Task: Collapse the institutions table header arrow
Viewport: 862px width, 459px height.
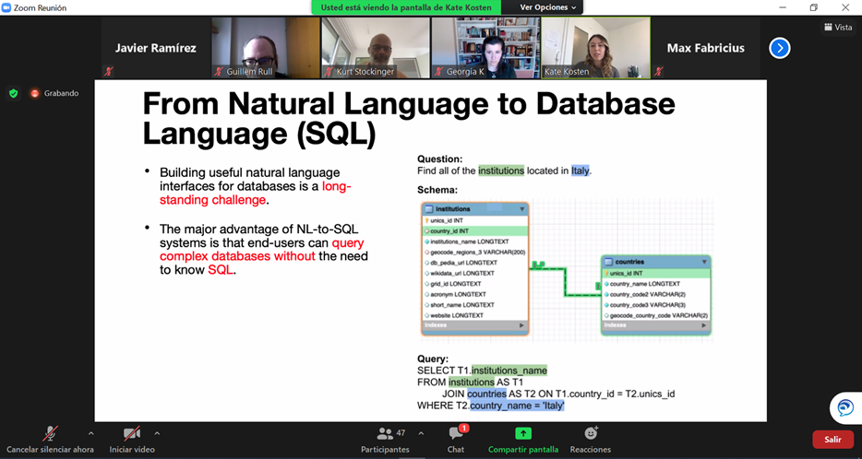Action: pyautogui.click(x=522, y=209)
